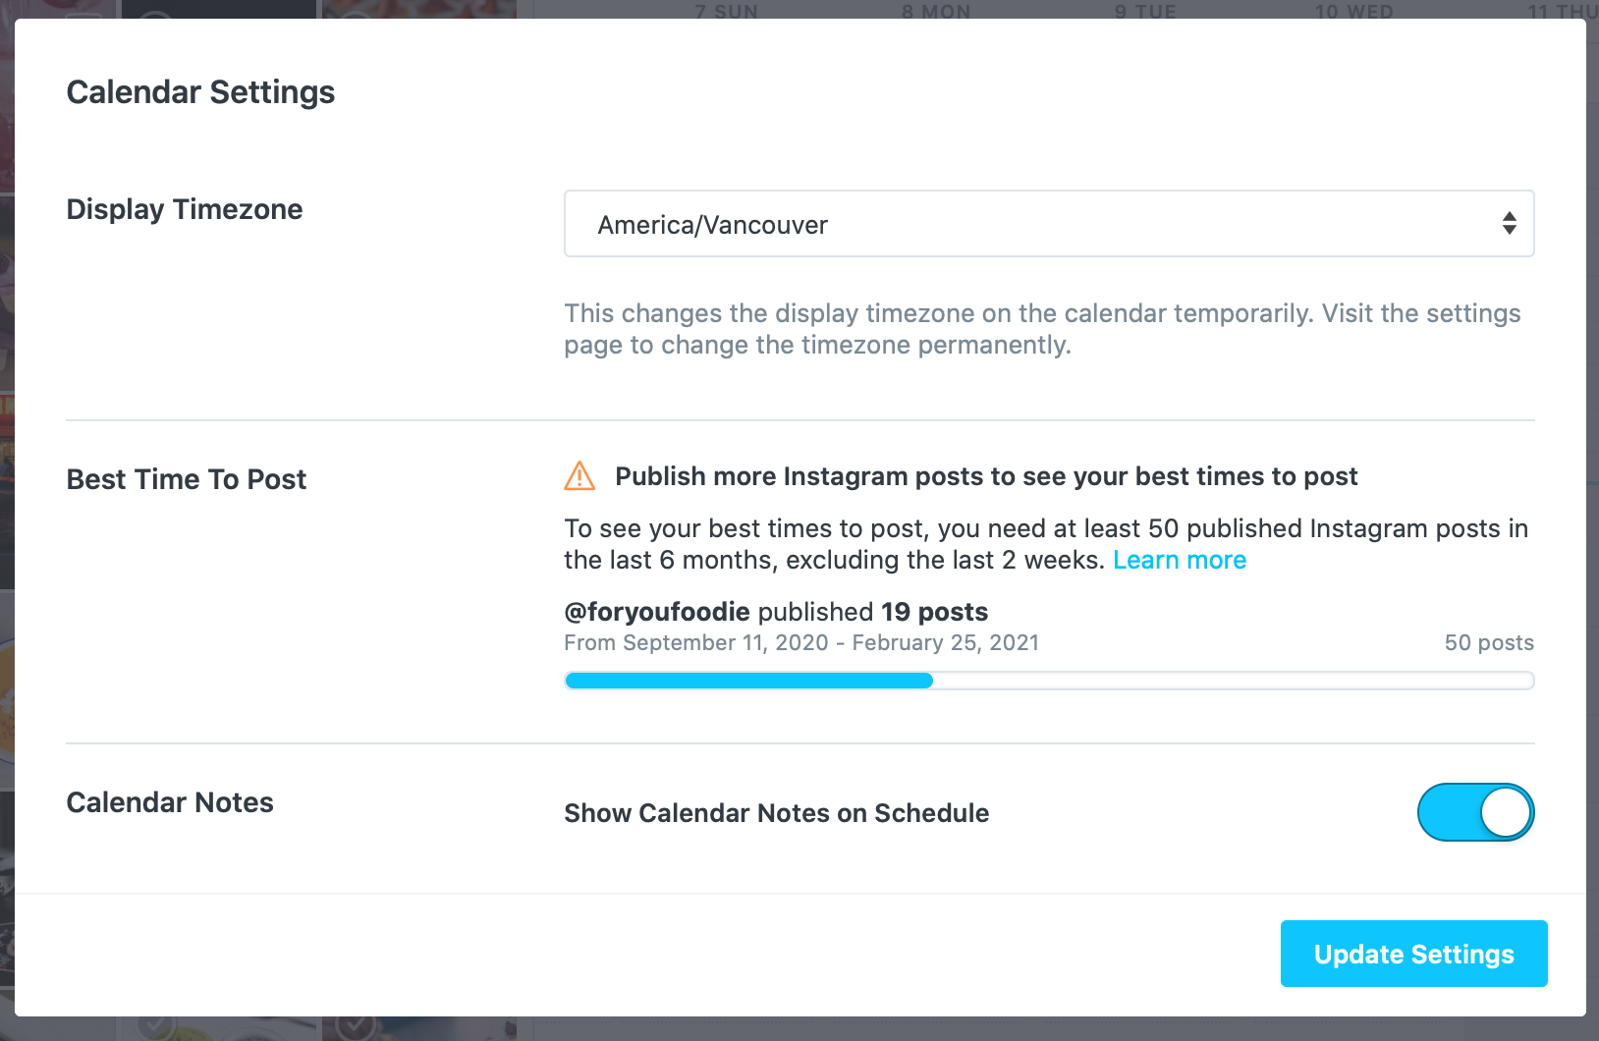Click the Best Time To Post heading
This screenshot has width=1599, height=1041.
187,479
